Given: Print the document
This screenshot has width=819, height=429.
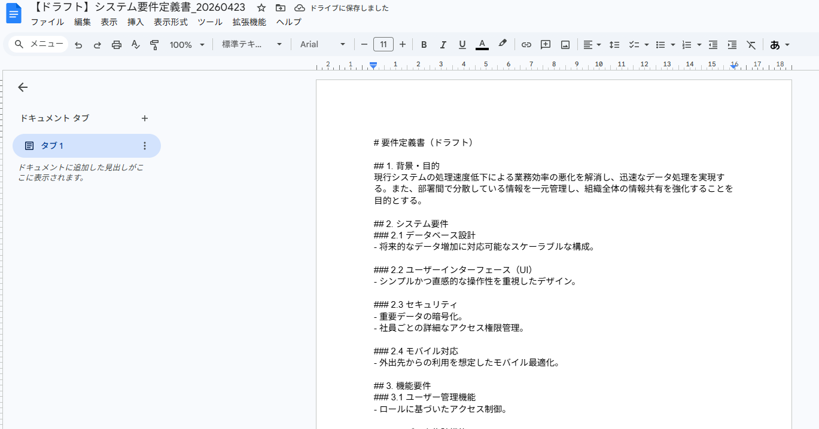Looking at the screenshot, I should pyautogui.click(x=117, y=45).
